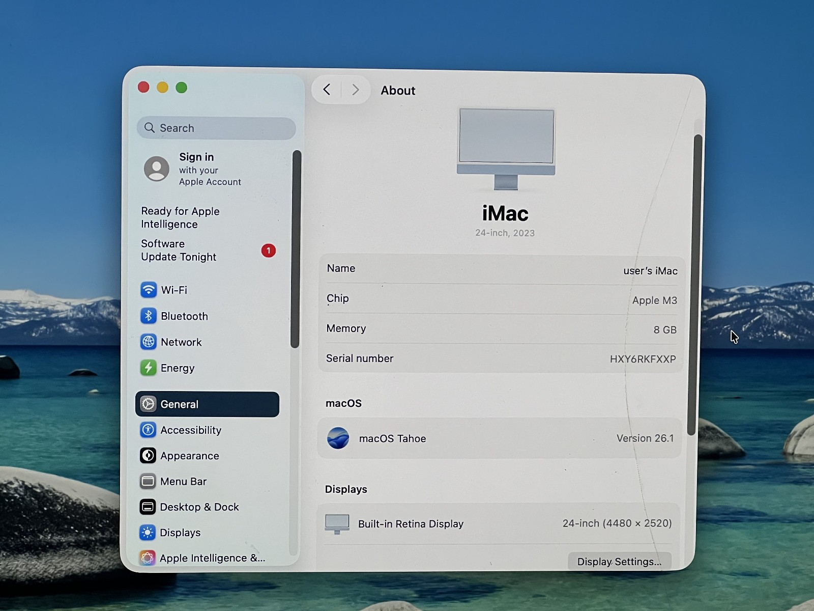Select the Network globe icon
This screenshot has height=611, width=814.
(148, 342)
